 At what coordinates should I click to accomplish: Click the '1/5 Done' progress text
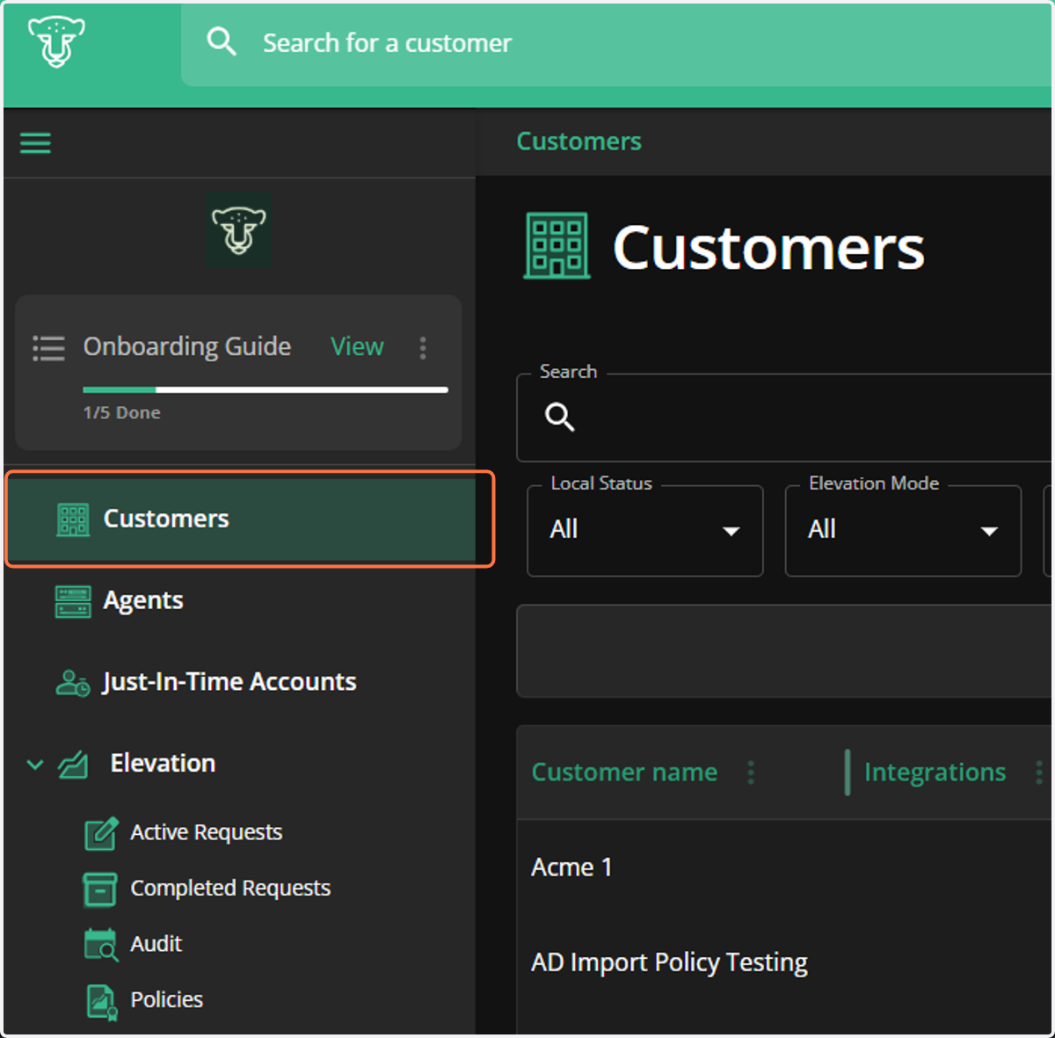click(x=122, y=412)
